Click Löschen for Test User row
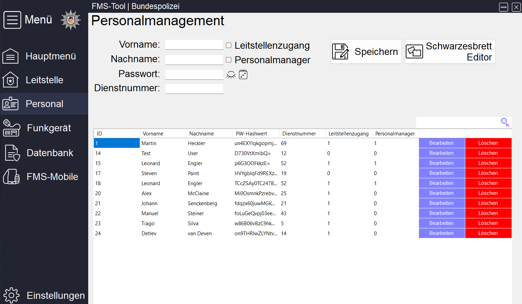522x304 pixels. point(488,153)
